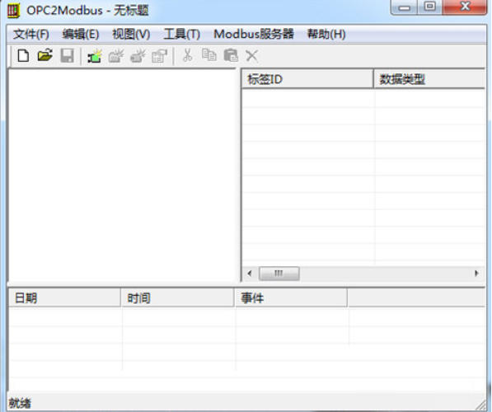This screenshot has width=492, height=412.
Task: Click the horizontal scrollbar thumb in tag list
Action: [279, 274]
